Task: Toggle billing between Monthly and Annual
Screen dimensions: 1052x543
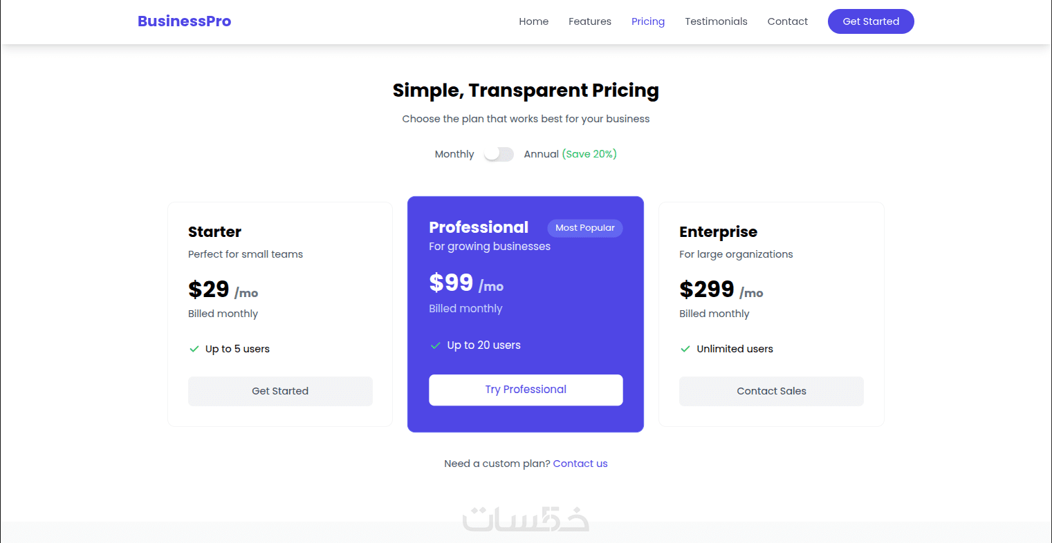Action: 499,154
